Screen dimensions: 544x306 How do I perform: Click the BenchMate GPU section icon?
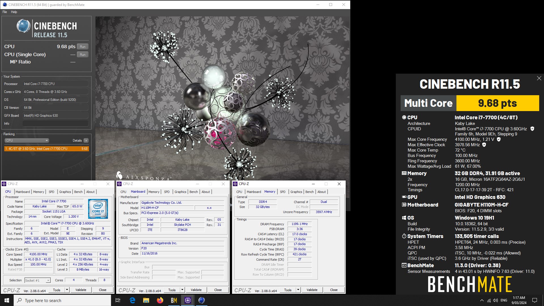(404, 197)
